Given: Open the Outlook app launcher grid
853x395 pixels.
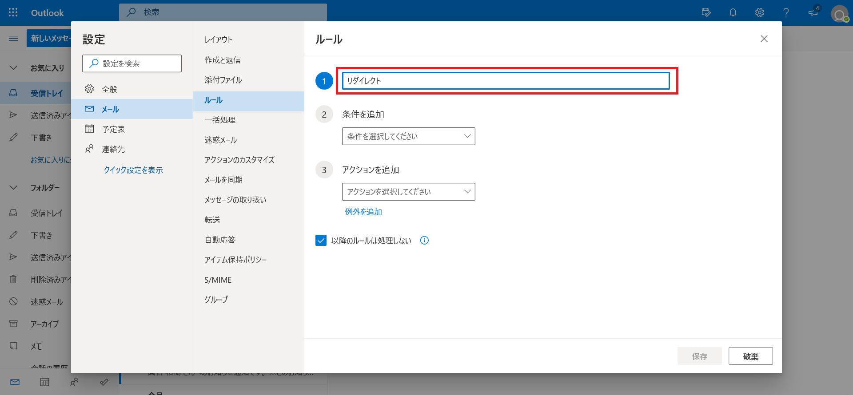Looking at the screenshot, I should point(13,12).
